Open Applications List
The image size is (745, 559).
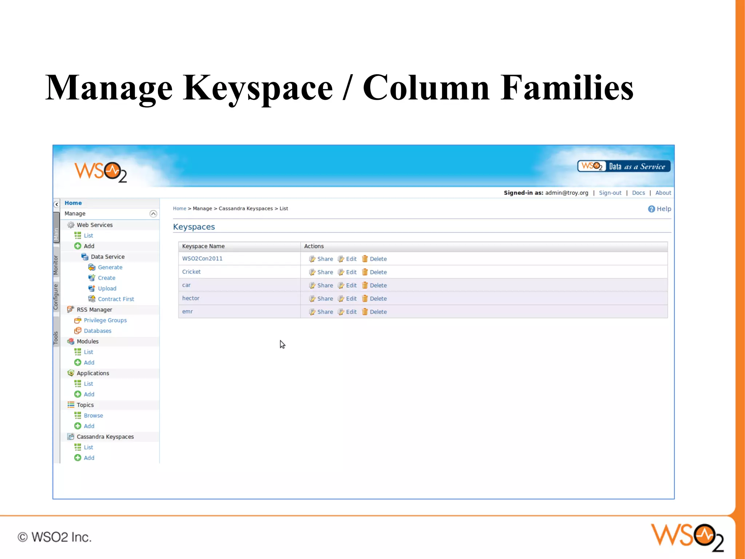pos(88,384)
